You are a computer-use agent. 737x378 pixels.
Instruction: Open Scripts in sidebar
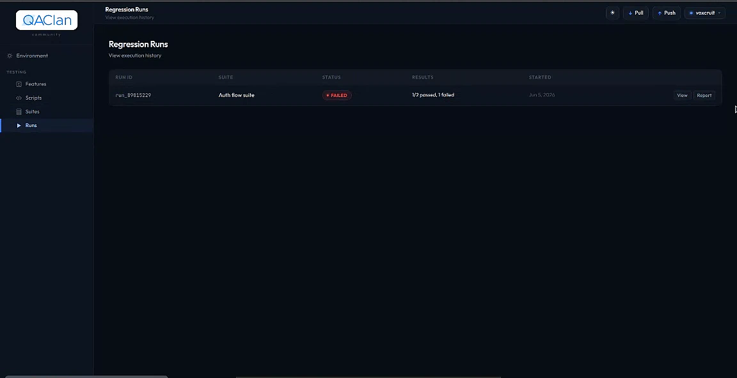pos(47,98)
